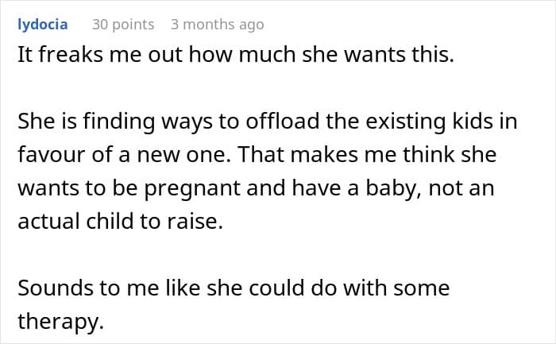Click the word 'therapy.' at comment end
The height and width of the screenshot is (344, 556).
click(60, 322)
